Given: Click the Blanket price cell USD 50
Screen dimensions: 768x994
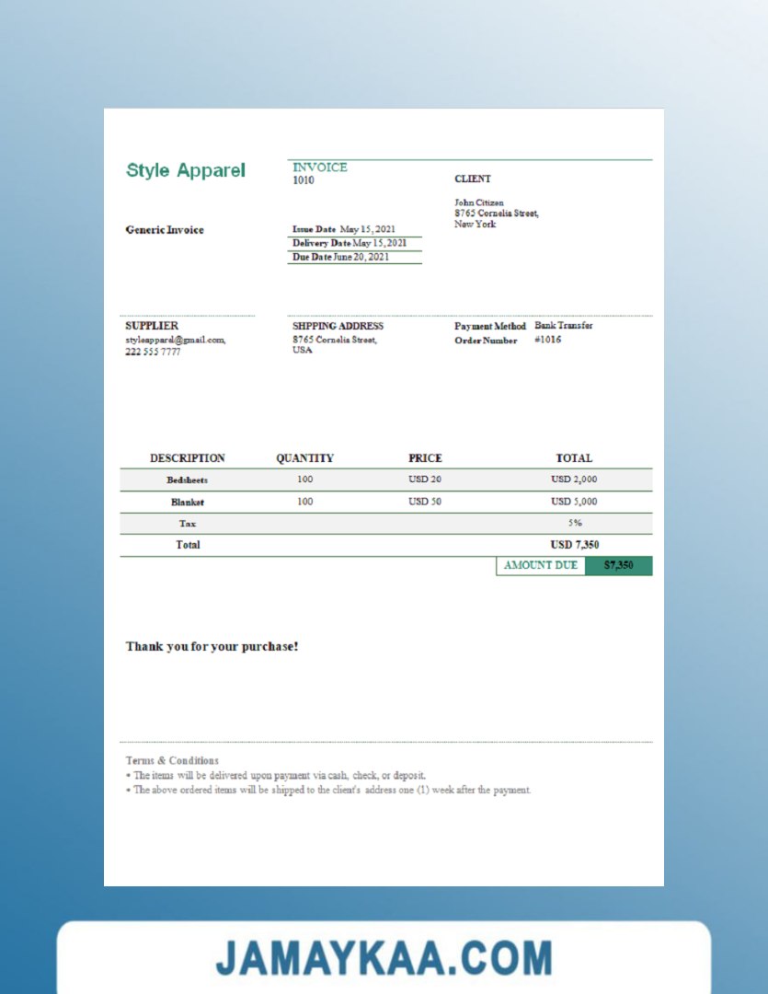Looking at the screenshot, I should click(x=425, y=502).
